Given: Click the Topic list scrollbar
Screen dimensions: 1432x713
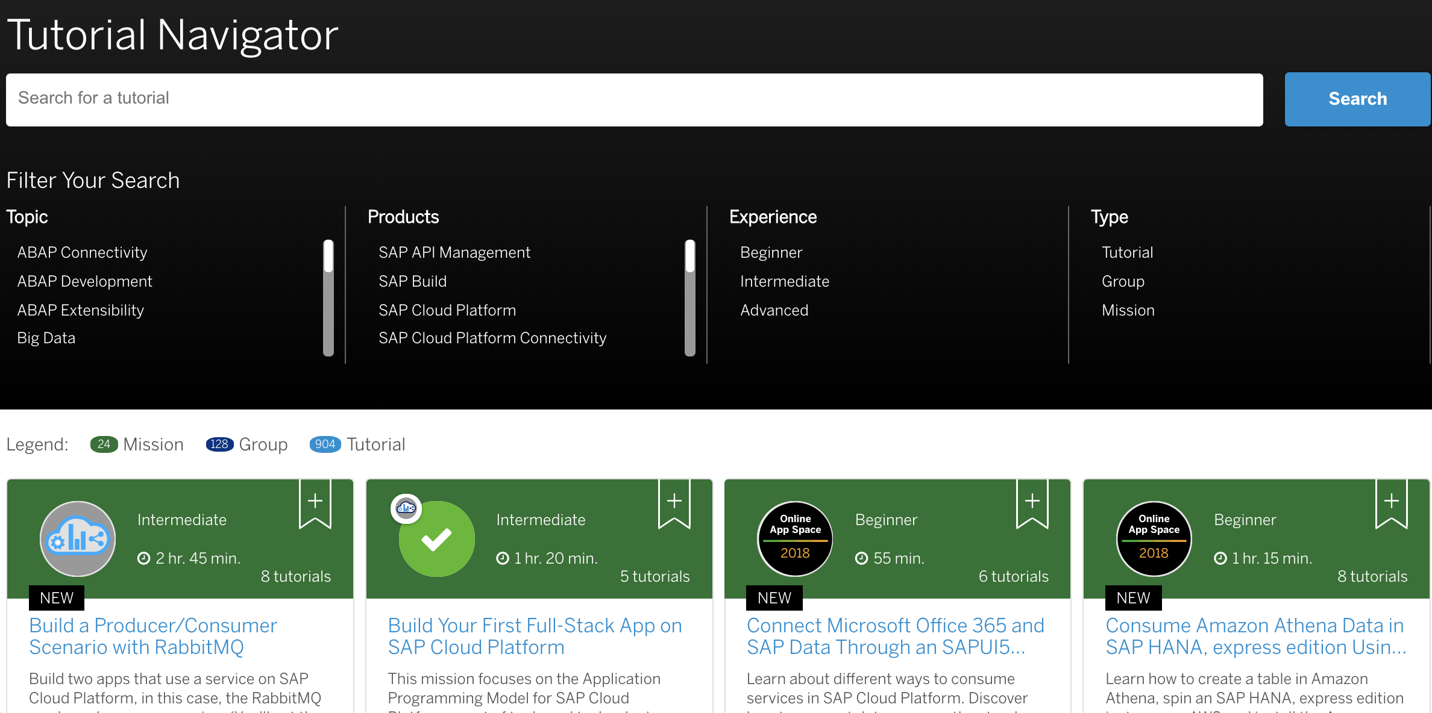Looking at the screenshot, I should point(328,298).
